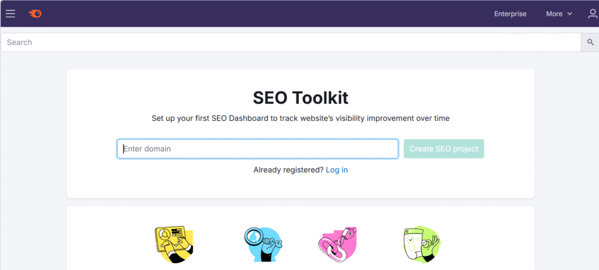
Task: Click the Already registered? text
Action: click(x=288, y=170)
